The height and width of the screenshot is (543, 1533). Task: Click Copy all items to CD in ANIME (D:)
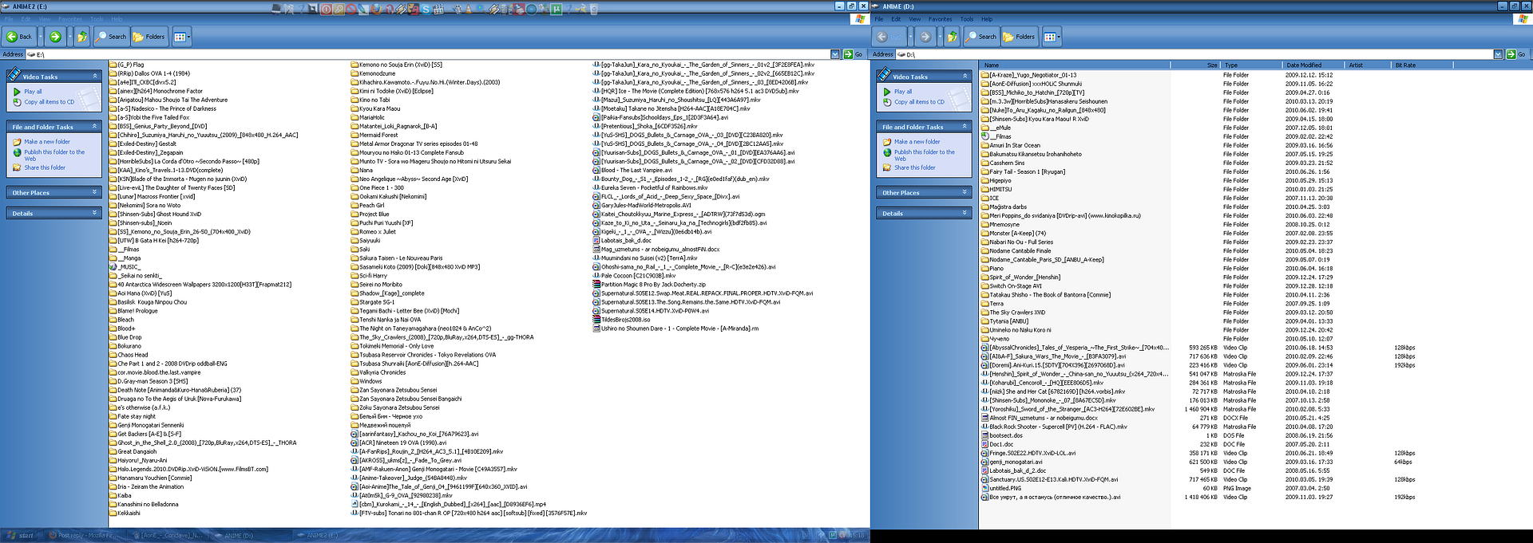pos(918,102)
